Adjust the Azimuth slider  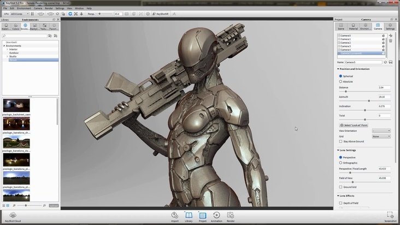(x=369, y=101)
